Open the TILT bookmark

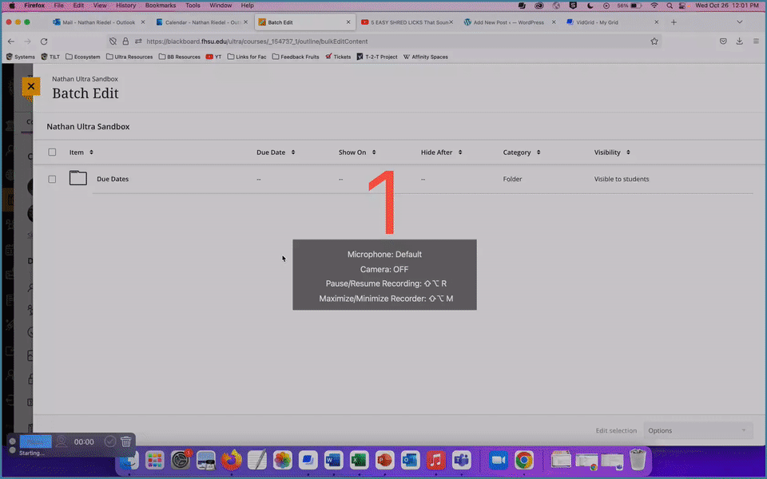click(x=50, y=57)
